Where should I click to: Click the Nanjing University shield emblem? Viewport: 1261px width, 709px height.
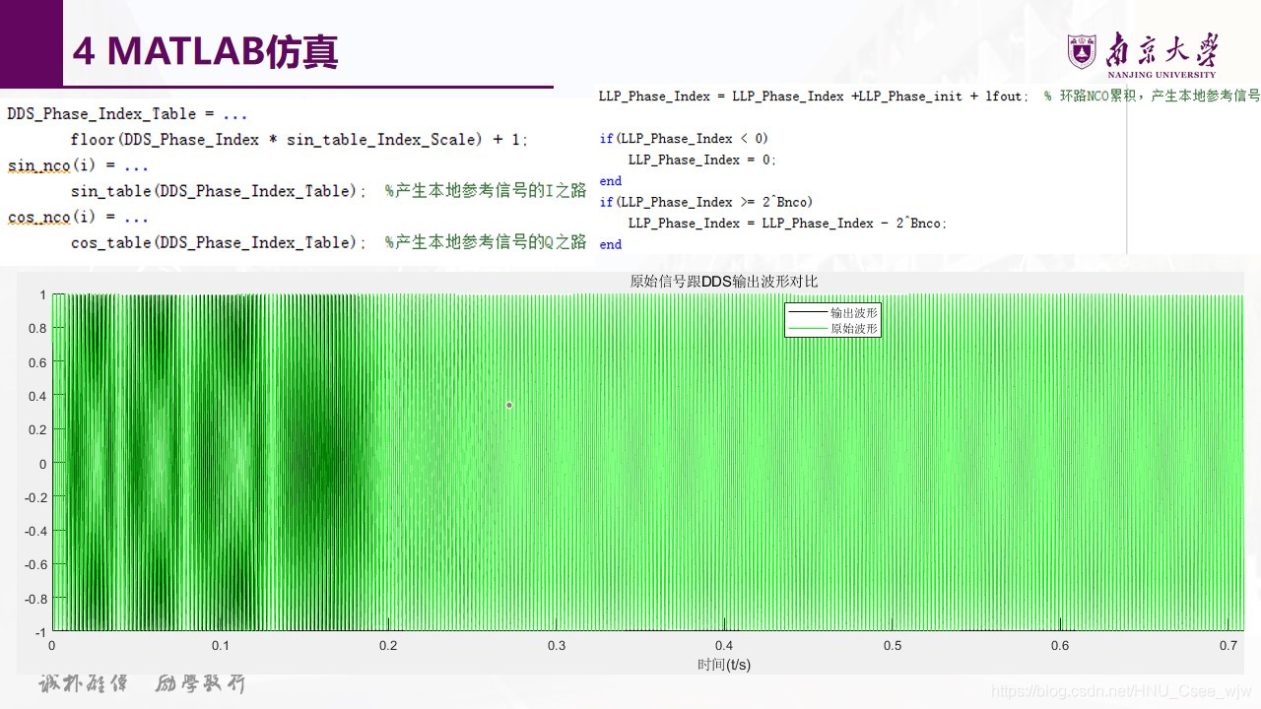(x=1081, y=50)
